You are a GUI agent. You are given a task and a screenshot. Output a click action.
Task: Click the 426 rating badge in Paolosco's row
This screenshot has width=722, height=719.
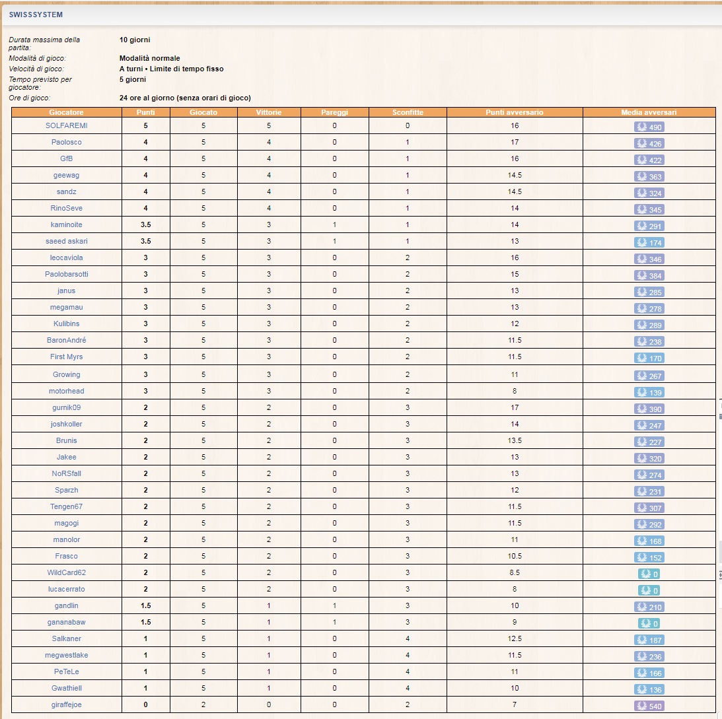coord(649,144)
